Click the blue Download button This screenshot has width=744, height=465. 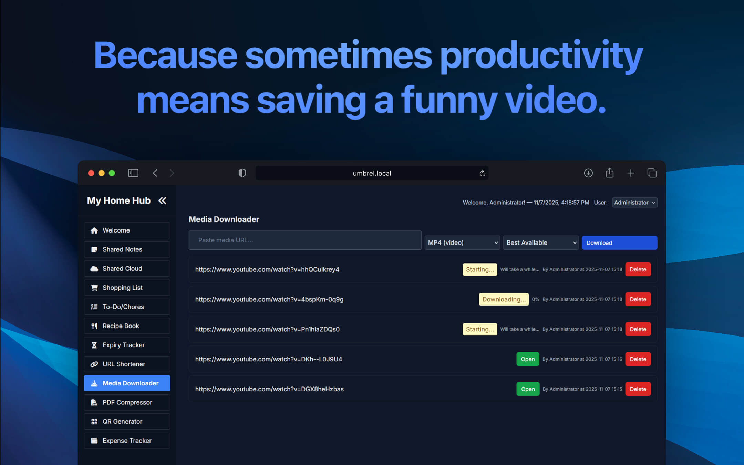pyautogui.click(x=619, y=242)
